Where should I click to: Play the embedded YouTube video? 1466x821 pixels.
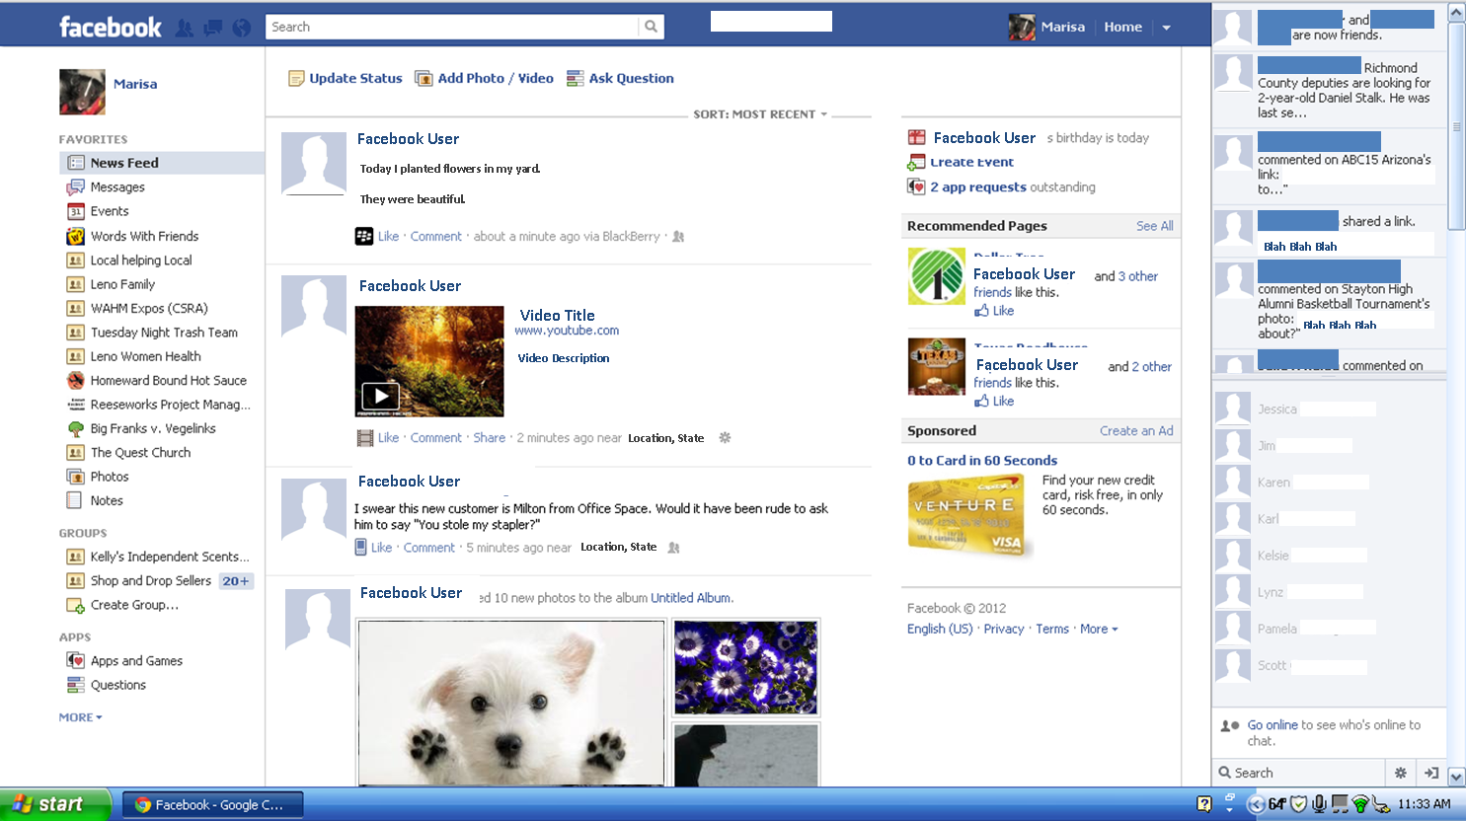click(380, 397)
